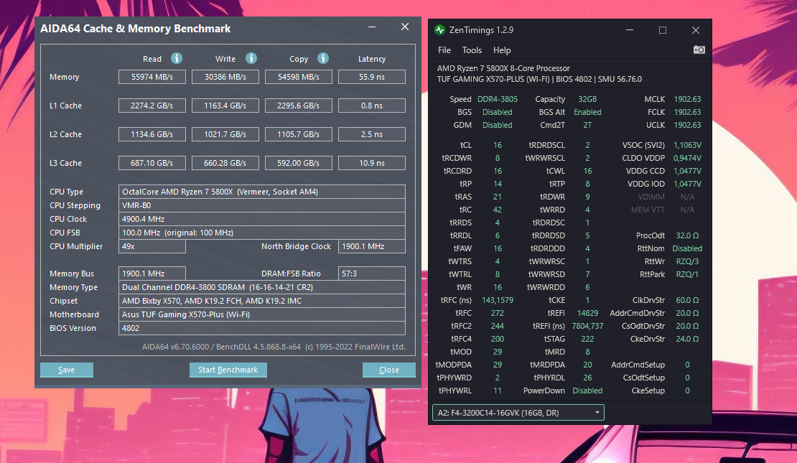Image resolution: width=797 pixels, height=463 pixels.
Task: Open the ZenTimings Help menu
Action: 502,50
